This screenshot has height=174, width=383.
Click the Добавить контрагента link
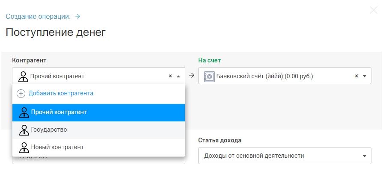(61, 93)
